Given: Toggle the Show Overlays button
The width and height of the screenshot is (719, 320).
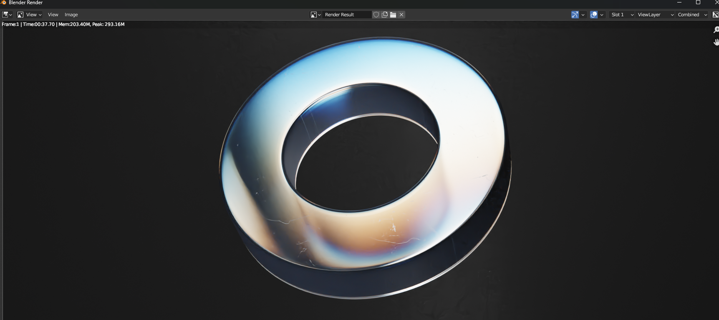Looking at the screenshot, I should (x=594, y=15).
